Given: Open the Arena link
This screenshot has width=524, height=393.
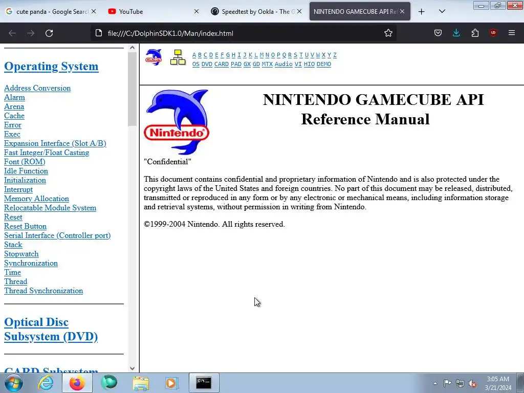Looking at the screenshot, I should (14, 106).
